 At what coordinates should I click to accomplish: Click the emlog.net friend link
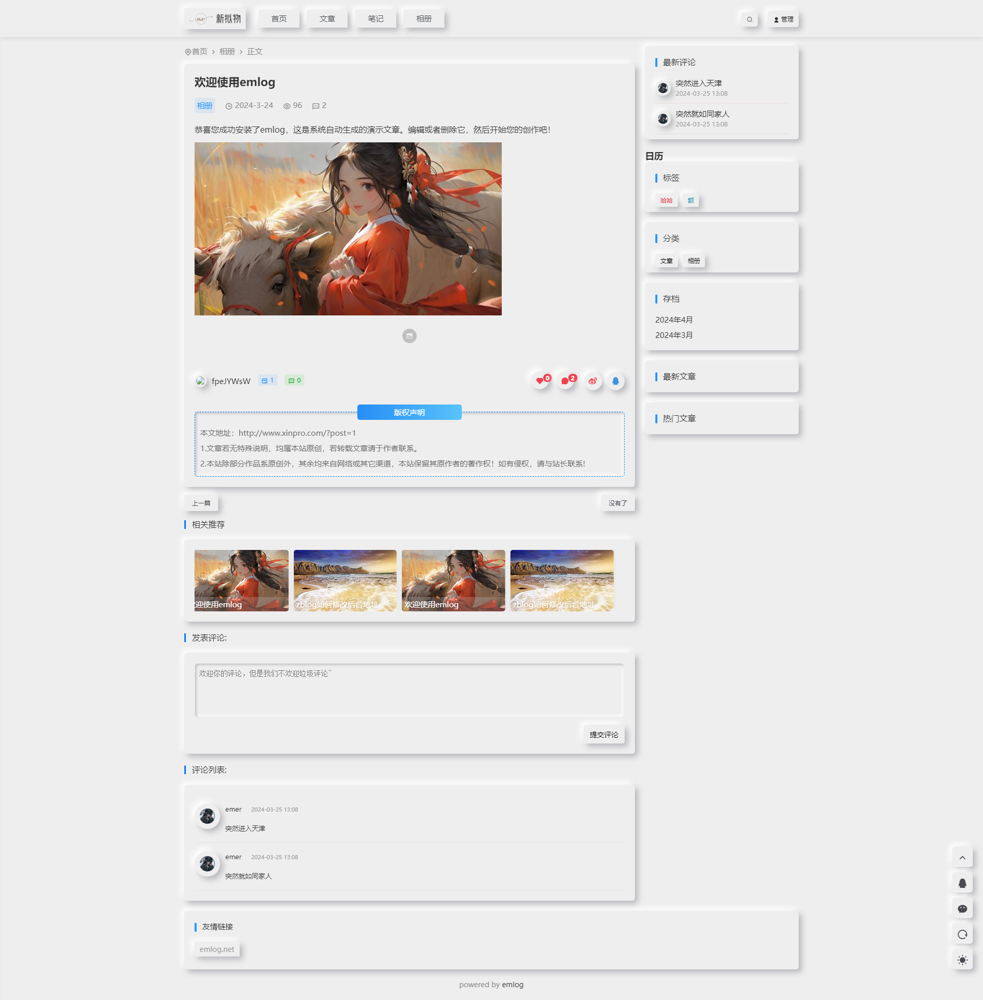tap(217, 949)
